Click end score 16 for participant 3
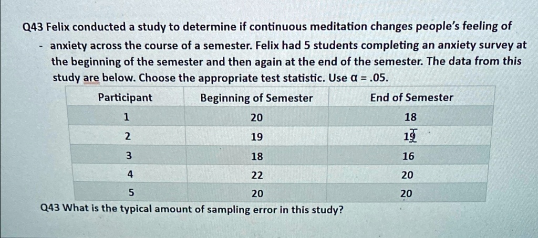The width and height of the screenshot is (538, 238). tap(408, 156)
